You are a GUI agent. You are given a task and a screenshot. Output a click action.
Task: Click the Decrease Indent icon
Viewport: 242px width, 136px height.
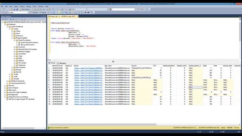click(x=85, y=12)
